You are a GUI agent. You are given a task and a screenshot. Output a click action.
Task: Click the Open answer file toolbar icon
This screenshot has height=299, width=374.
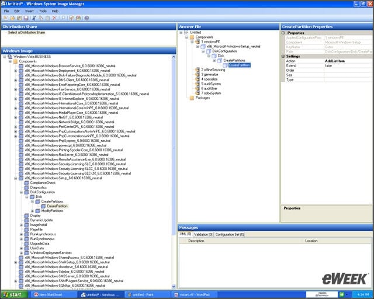(12, 18)
